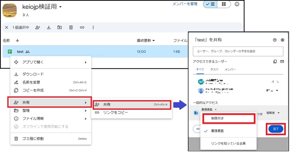Click the trash icon in selection toolbar
This screenshot has height=152, width=291.
[x=70, y=27]
